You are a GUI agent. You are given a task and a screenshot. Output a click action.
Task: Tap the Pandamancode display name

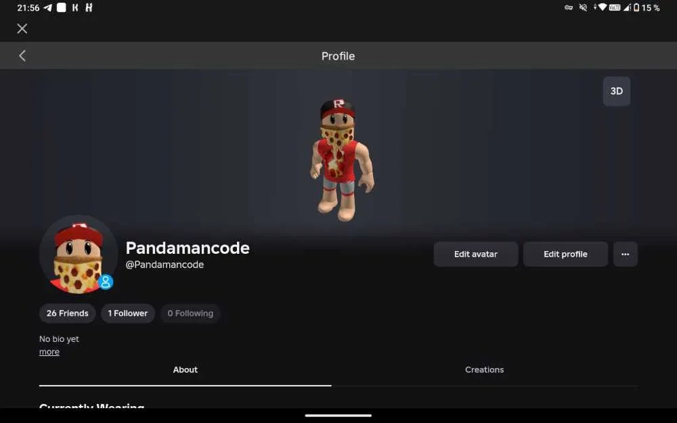click(188, 248)
